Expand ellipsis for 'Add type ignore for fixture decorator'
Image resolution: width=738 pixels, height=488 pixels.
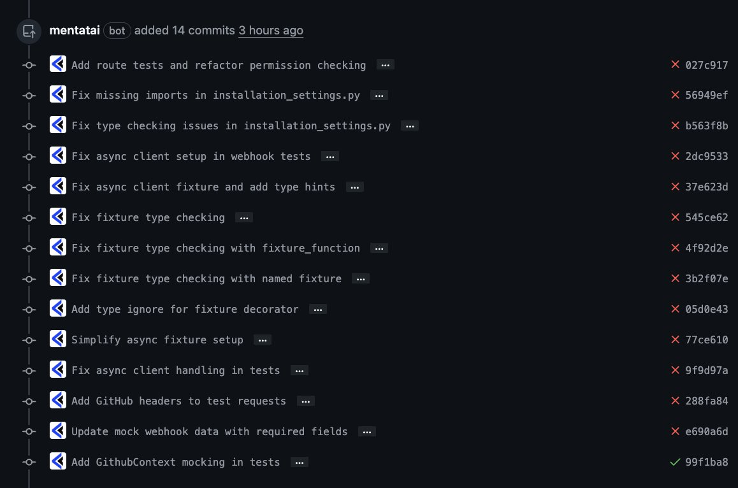tap(318, 310)
